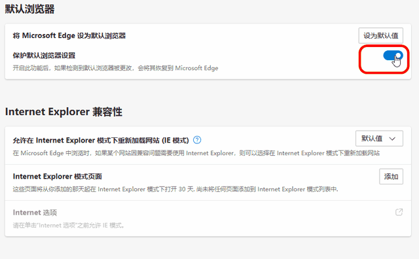Click the 允许在 Internet Explorer 模式下重新加载网站 label
Screen dimensions: 419x259
pyautogui.click(x=101, y=140)
